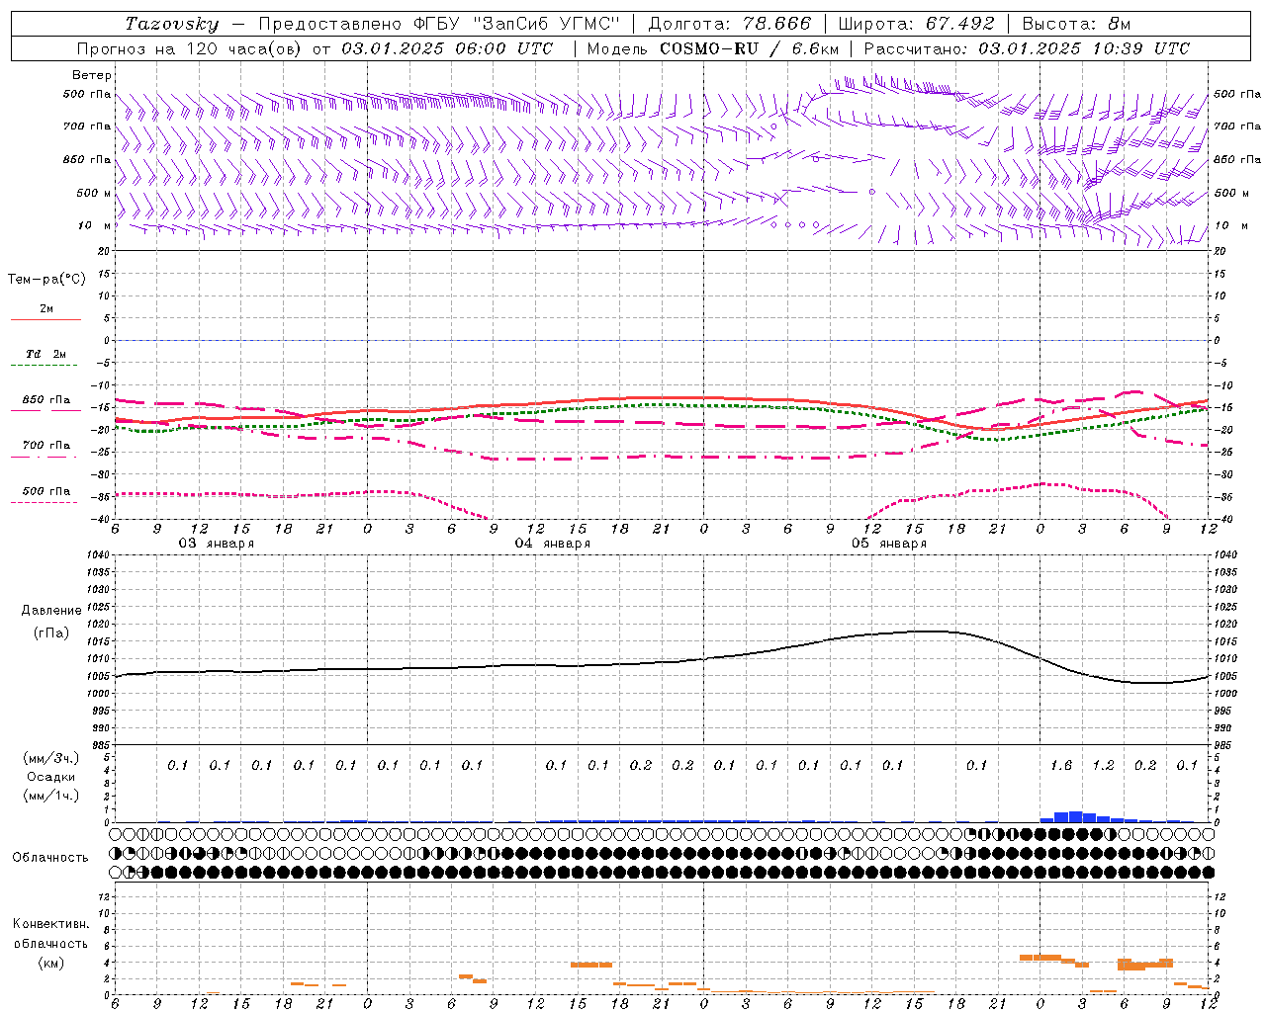Select the Рассчитано 03.01.2025 10:39 UTC timestamp

pyautogui.click(x=1027, y=48)
